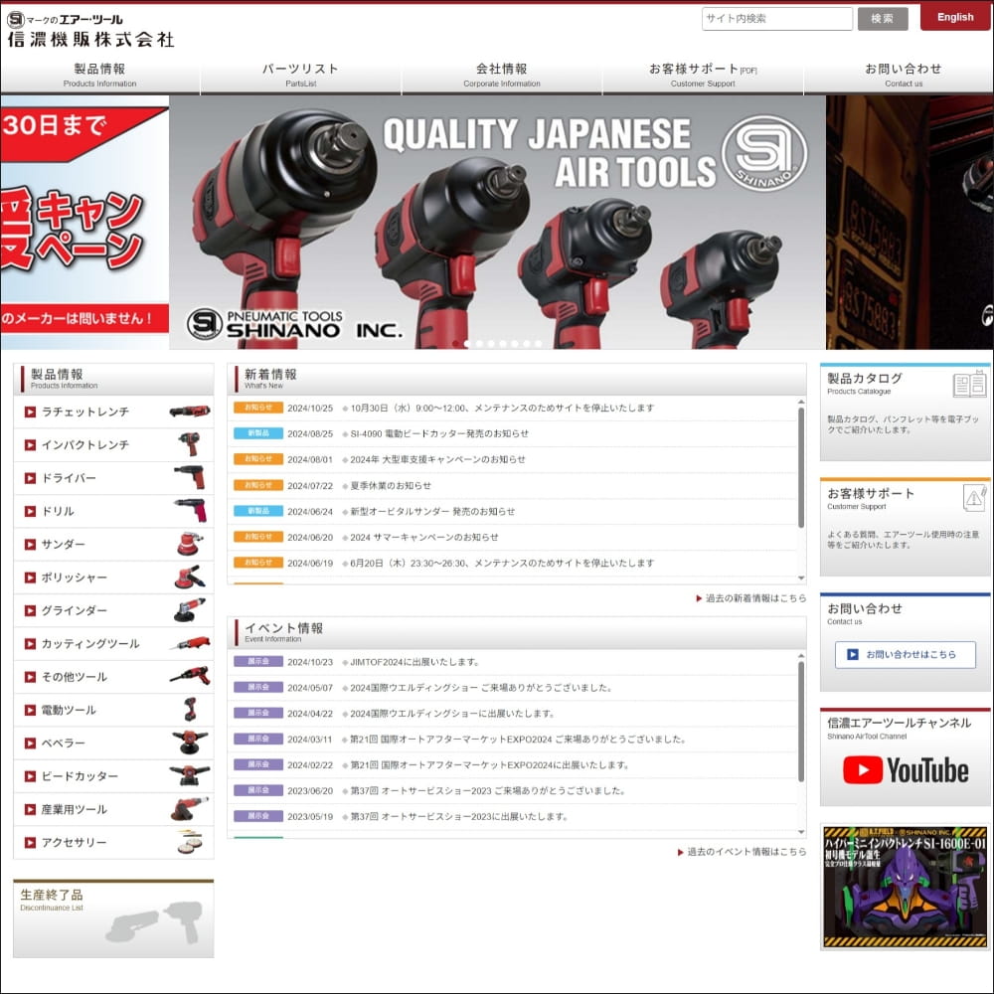The width and height of the screenshot is (994, 994).
Task: Click the 過去の新着情報はこちら link
Action: pos(755,598)
